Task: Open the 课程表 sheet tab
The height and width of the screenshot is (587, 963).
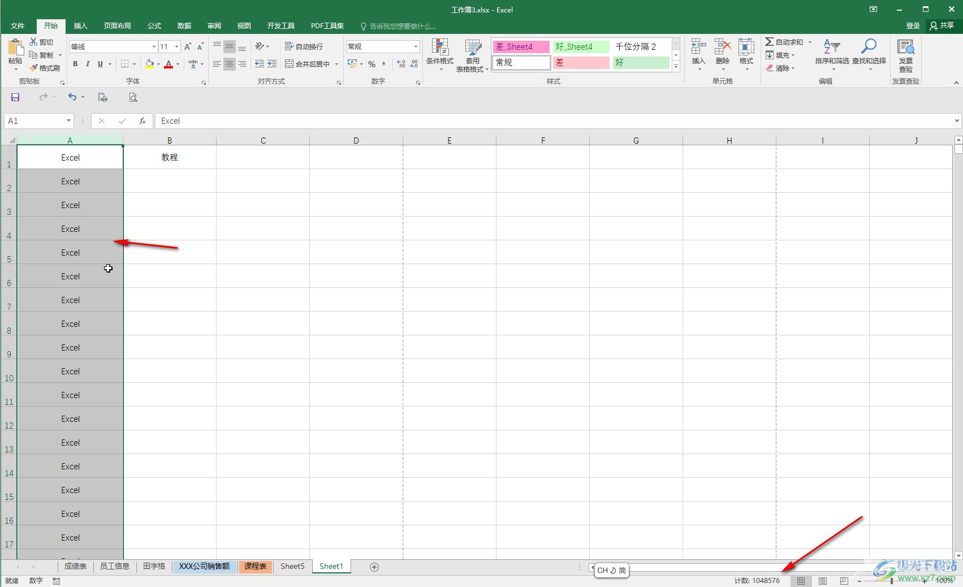Action: pyautogui.click(x=256, y=566)
